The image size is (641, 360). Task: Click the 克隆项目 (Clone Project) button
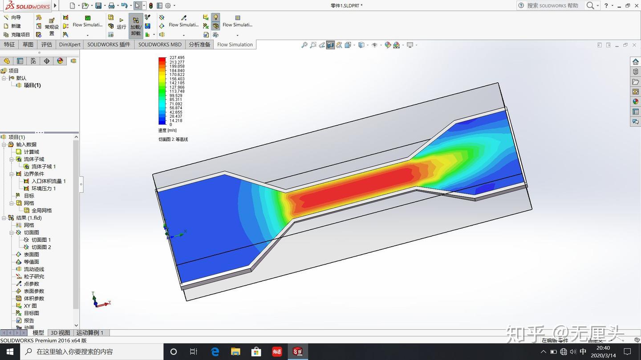coord(16,34)
